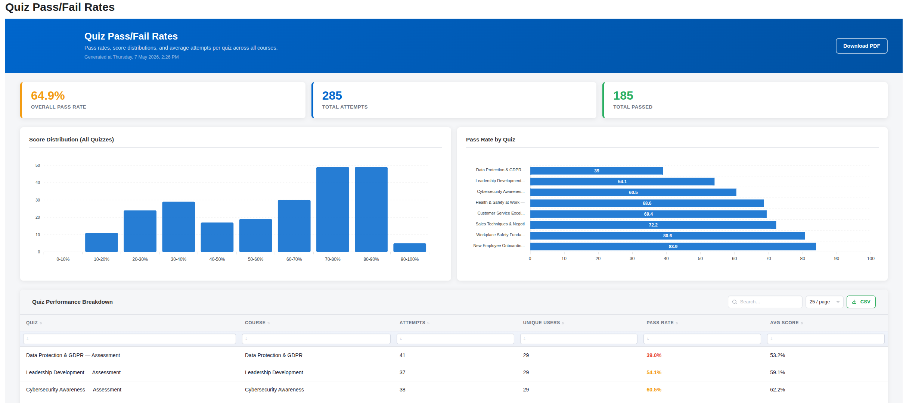Viewport: 903px width, 403px height.
Task: Export the table with the CSV button
Action: point(861,302)
